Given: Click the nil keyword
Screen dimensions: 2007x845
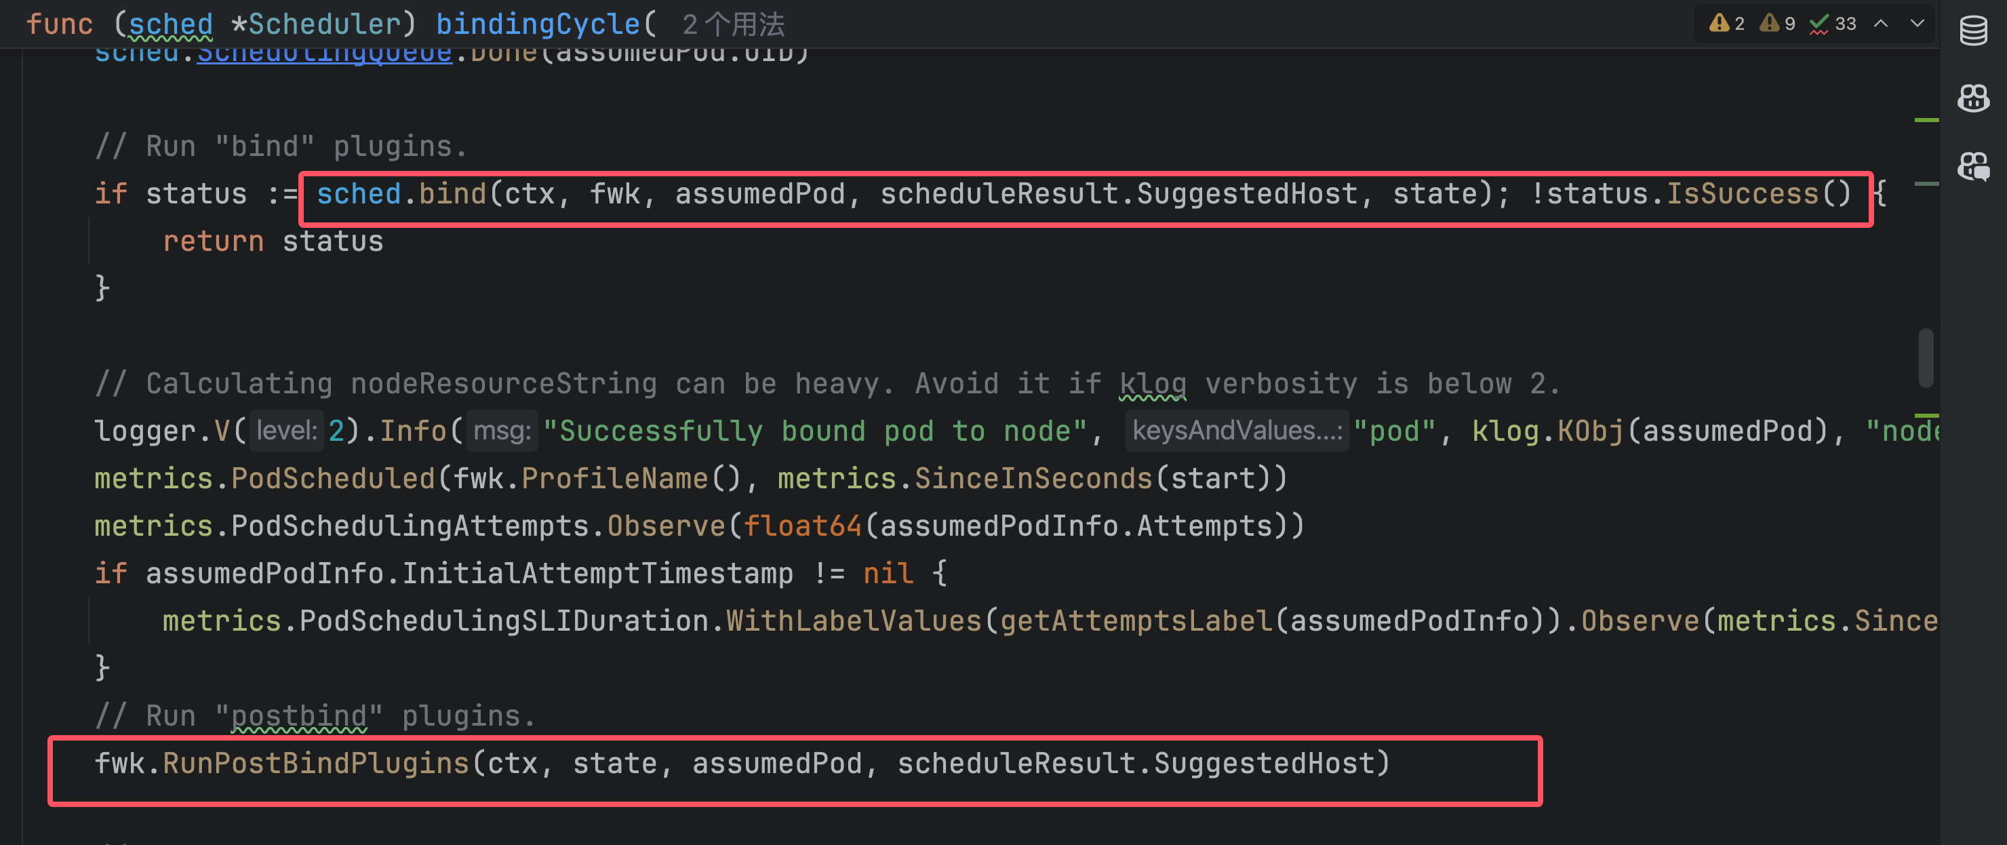Looking at the screenshot, I should [x=888, y=574].
